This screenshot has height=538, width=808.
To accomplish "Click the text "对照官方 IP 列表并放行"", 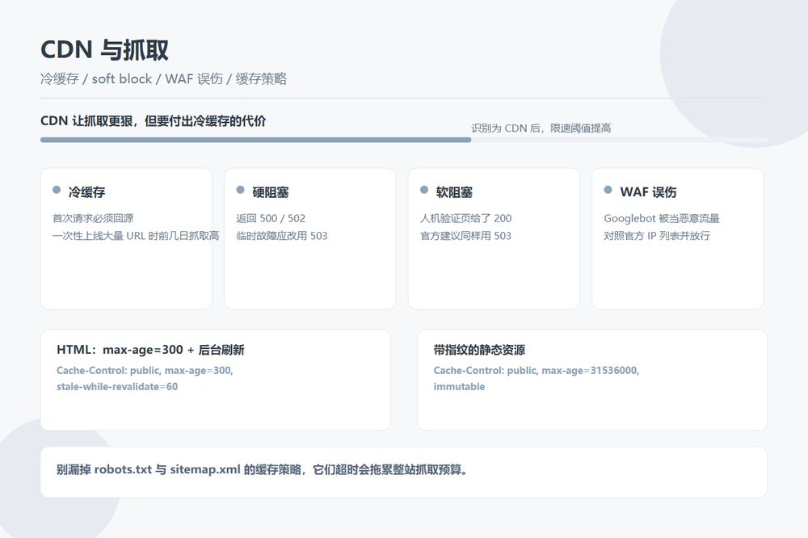I will click(x=657, y=236).
